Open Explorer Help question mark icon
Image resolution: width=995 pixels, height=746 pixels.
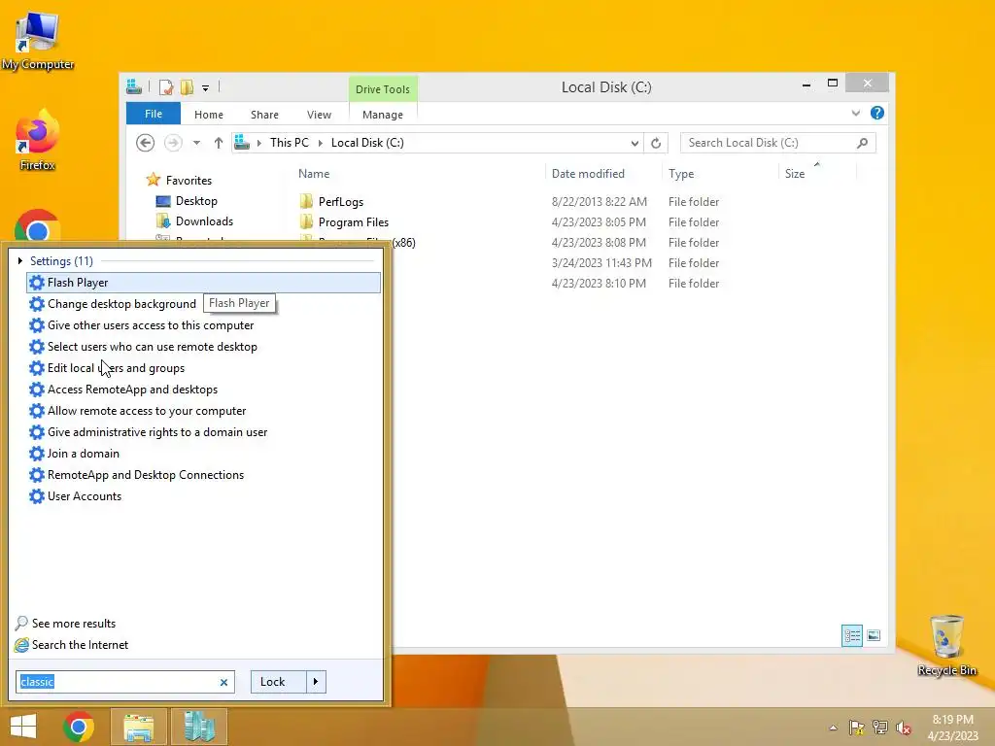pos(877,113)
